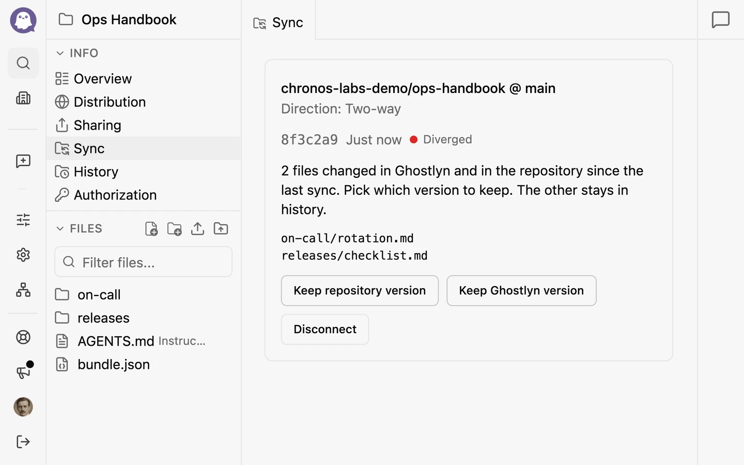Click commit hash 8f3c2a9
Image resolution: width=744 pixels, height=465 pixels.
(309, 139)
